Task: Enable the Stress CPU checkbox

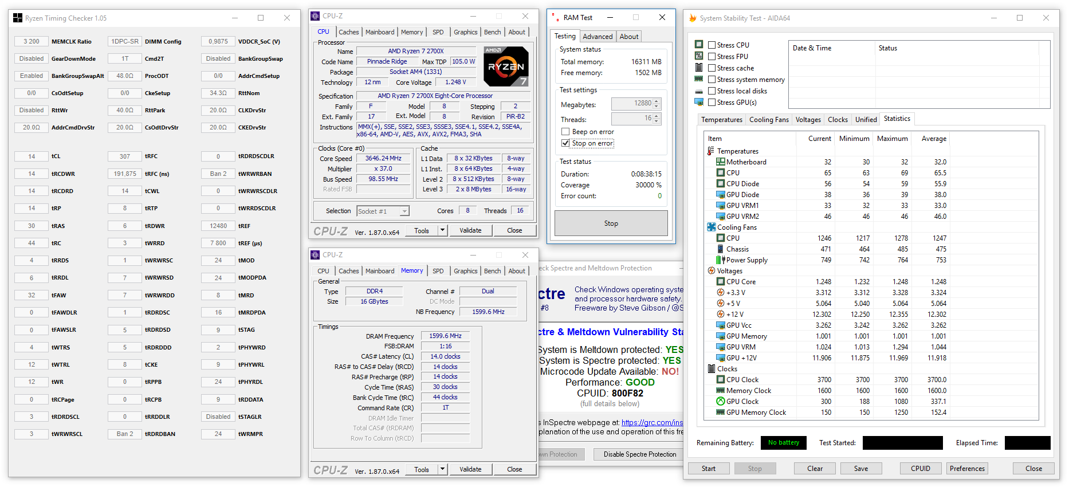Action: pos(712,45)
